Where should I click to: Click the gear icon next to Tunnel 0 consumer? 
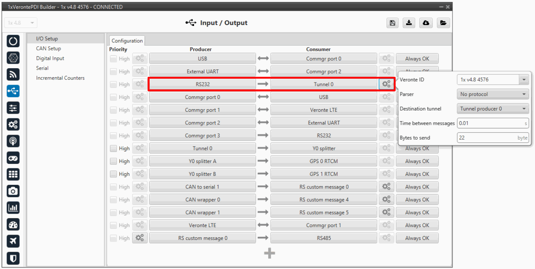[386, 84]
